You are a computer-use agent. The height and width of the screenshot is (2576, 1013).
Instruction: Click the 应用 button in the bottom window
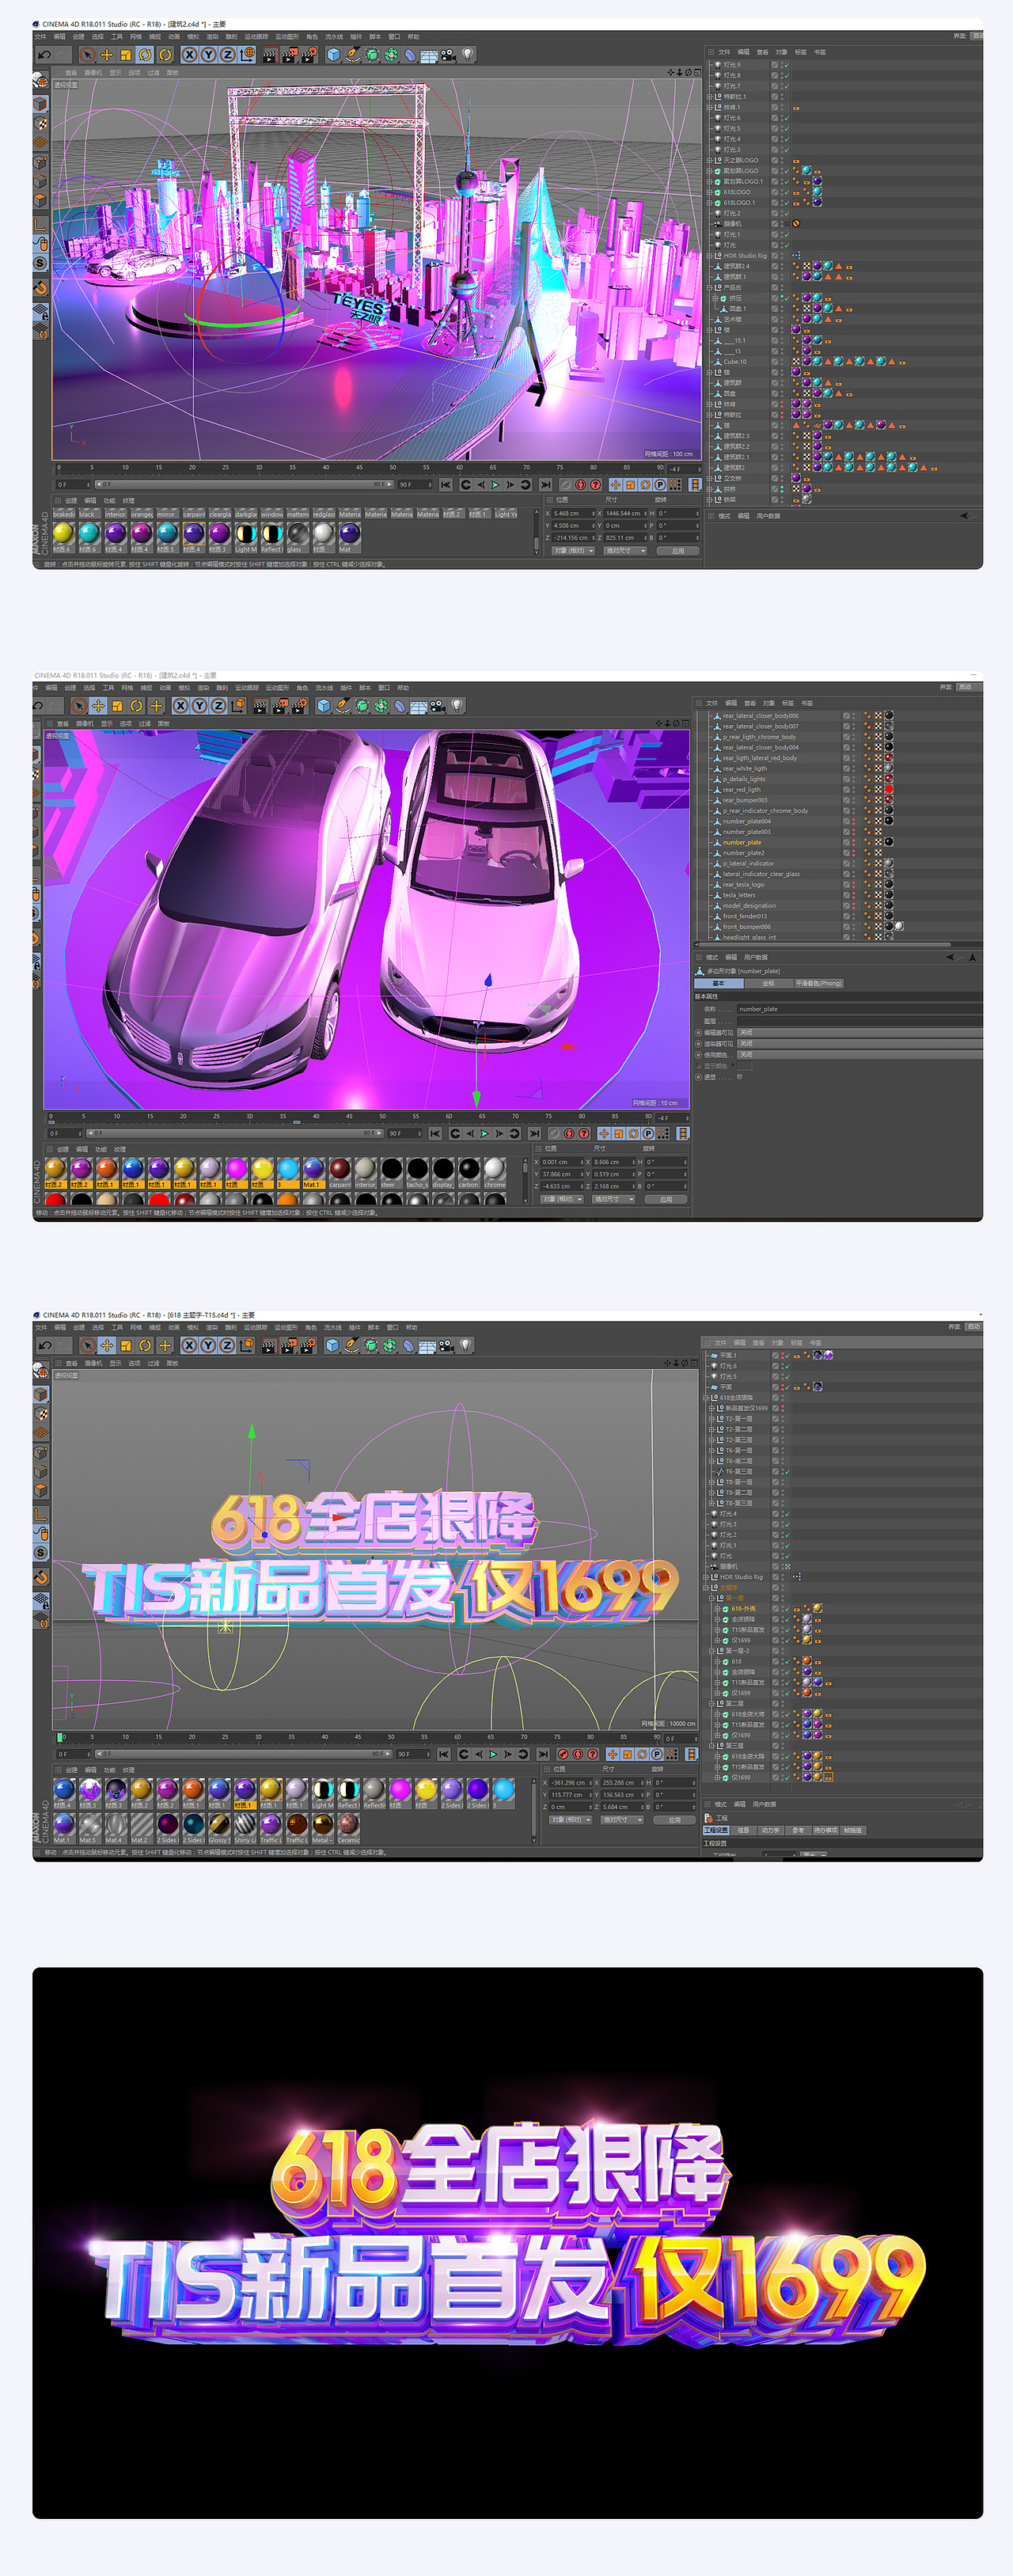coord(675,1820)
